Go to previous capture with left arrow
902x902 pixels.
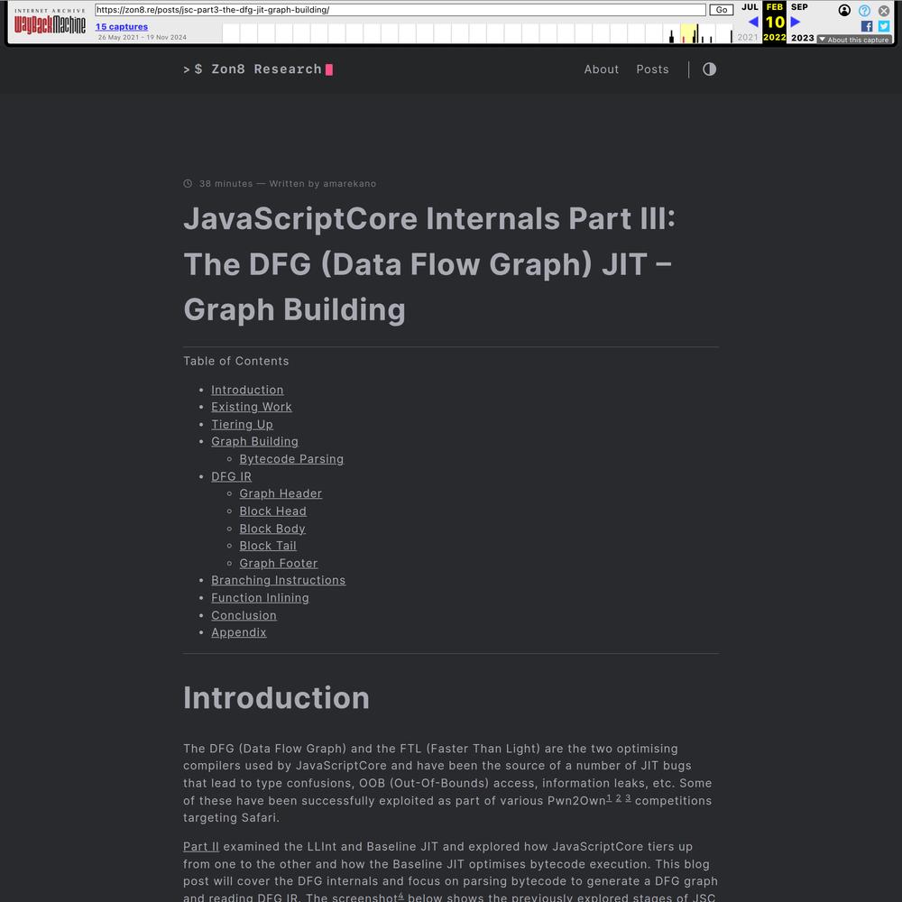point(752,22)
